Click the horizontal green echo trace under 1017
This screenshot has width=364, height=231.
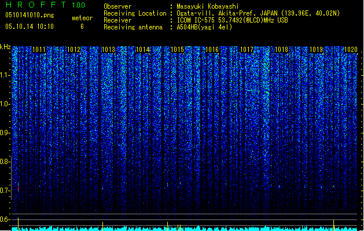(257, 91)
